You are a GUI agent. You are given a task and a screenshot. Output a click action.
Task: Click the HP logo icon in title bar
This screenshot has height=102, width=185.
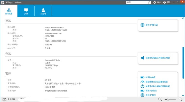coord(3,2)
